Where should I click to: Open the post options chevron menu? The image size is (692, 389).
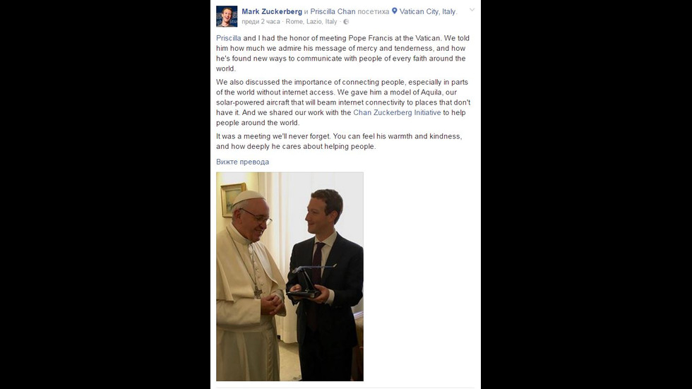472,10
